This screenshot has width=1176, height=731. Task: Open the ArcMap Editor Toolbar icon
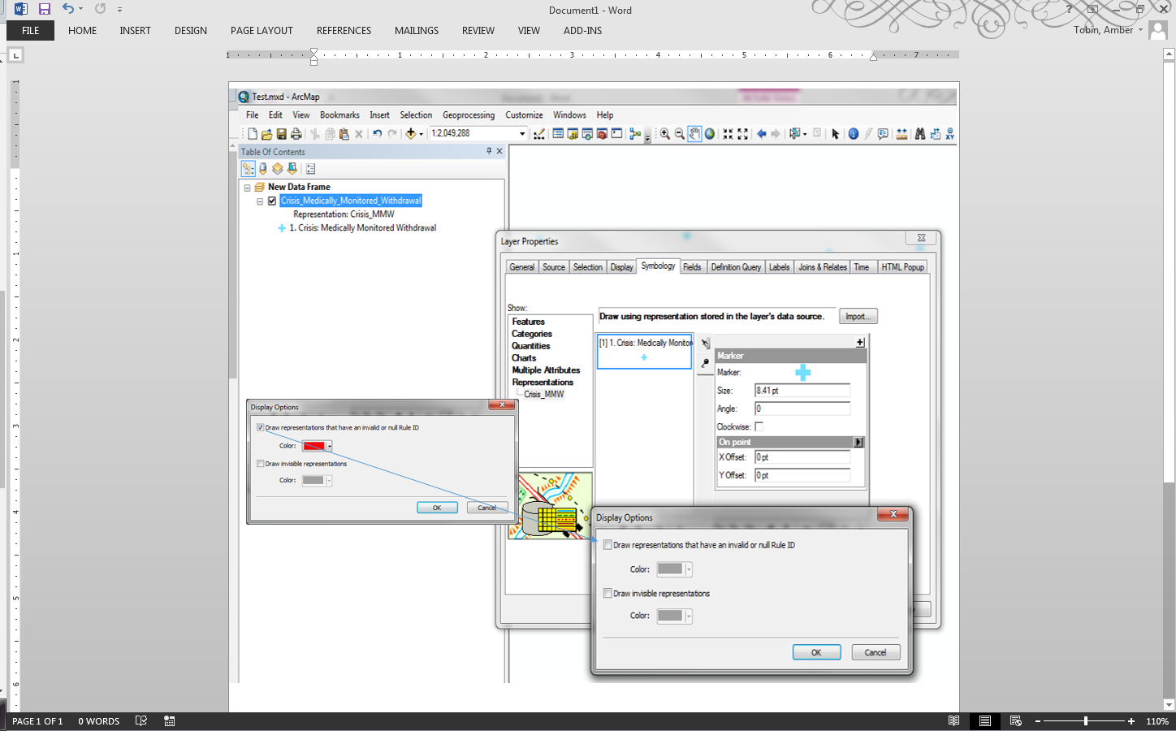539,134
